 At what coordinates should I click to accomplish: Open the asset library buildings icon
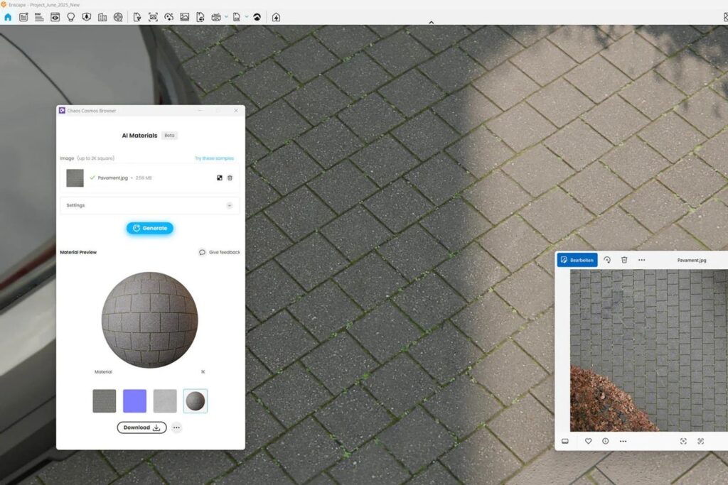tap(102, 17)
